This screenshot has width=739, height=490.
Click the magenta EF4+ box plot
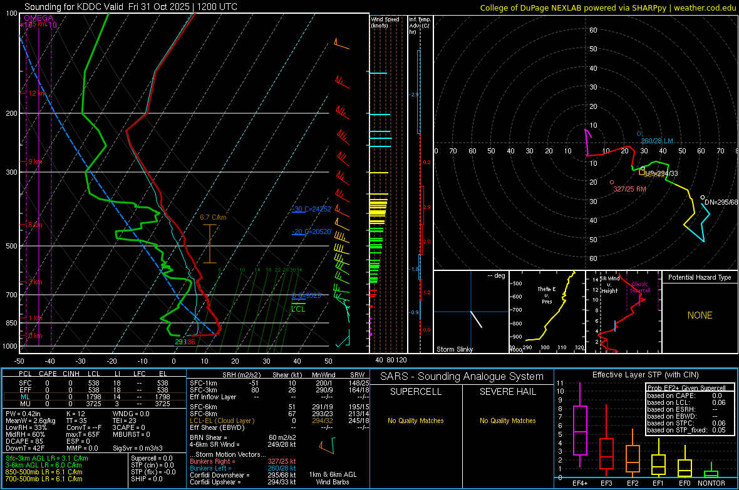pos(580,425)
